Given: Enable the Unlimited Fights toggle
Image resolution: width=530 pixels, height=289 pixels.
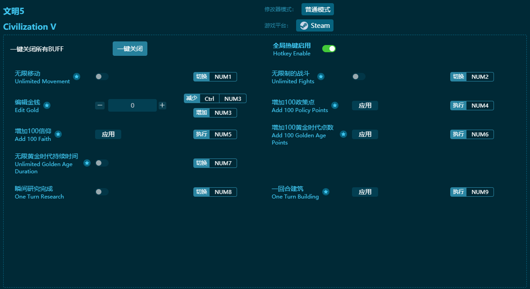Looking at the screenshot, I should tap(359, 77).
